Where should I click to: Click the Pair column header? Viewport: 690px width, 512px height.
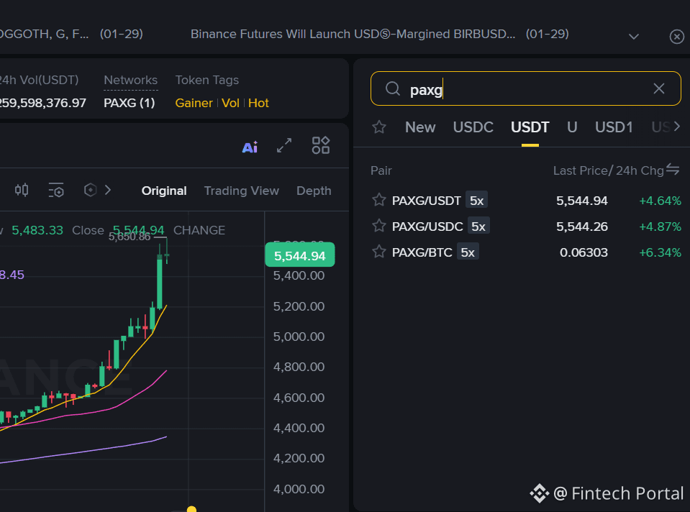381,170
